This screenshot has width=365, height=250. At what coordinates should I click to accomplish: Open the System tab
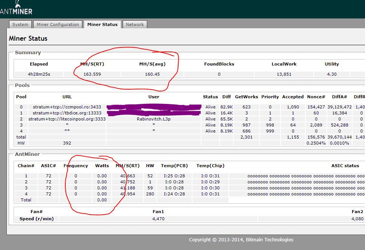[20, 24]
